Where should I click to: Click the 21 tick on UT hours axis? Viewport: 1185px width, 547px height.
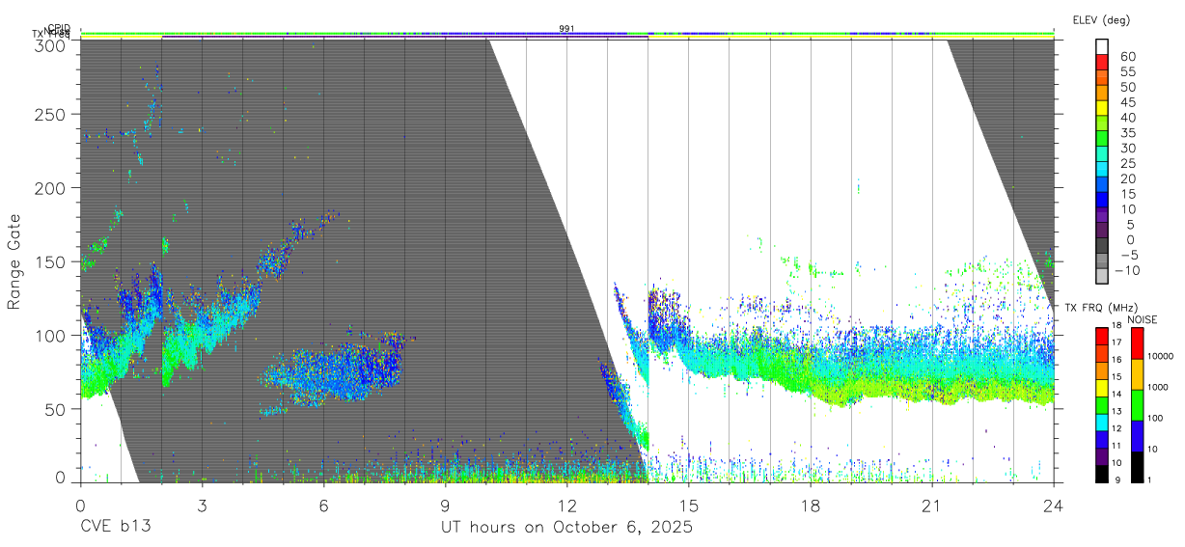[x=931, y=506]
